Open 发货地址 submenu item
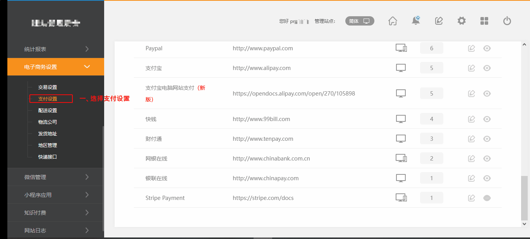 tap(48, 134)
